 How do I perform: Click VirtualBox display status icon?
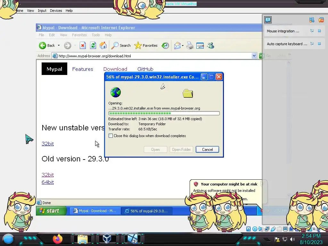tap(285, 229)
